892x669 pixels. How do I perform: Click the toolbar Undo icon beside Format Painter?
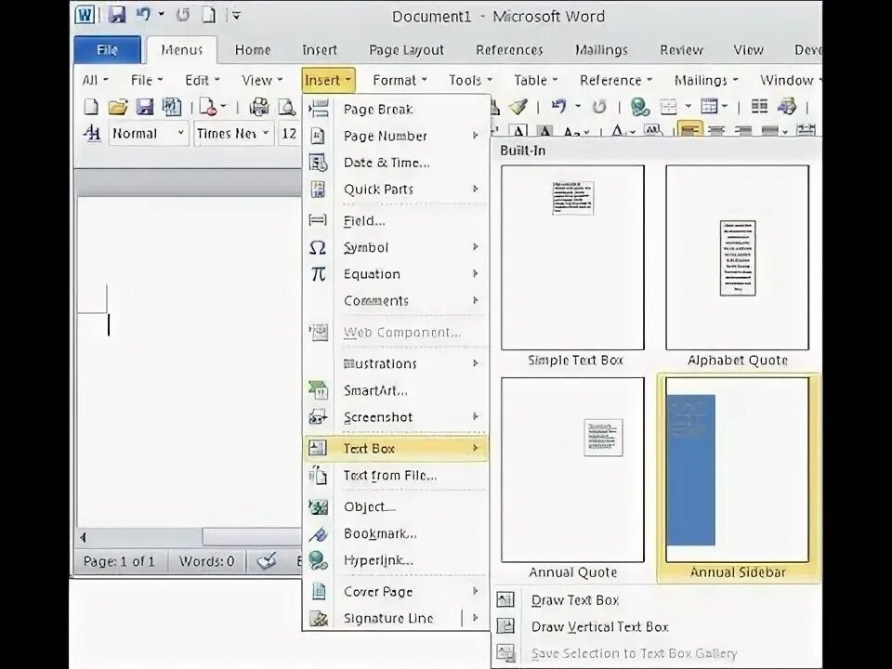559,106
